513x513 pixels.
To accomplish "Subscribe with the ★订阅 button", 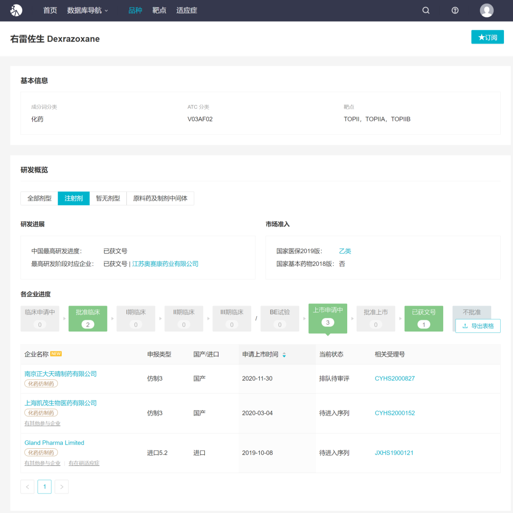I will point(487,37).
